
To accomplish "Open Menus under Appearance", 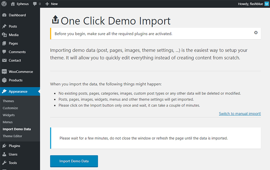I will pos(8,122).
